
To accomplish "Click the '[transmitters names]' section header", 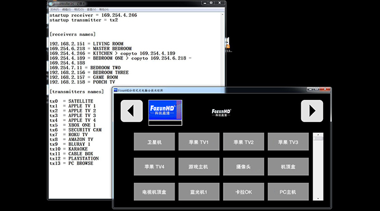I will 77,92.
